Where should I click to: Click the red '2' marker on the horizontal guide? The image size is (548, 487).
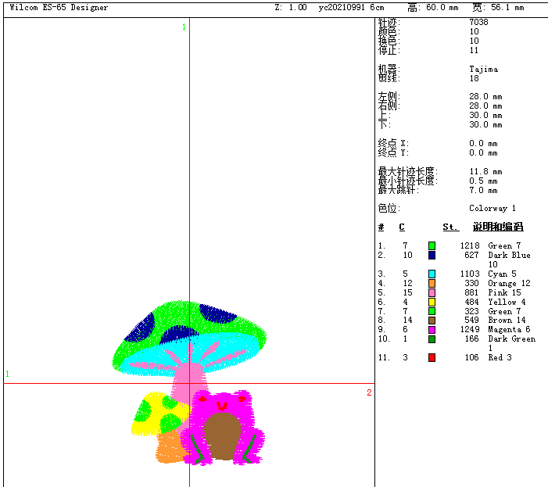(x=368, y=392)
